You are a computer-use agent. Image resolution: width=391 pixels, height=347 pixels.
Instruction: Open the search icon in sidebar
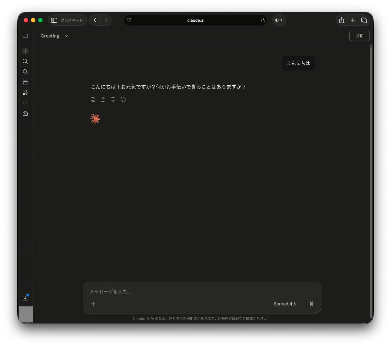pyautogui.click(x=25, y=61)
